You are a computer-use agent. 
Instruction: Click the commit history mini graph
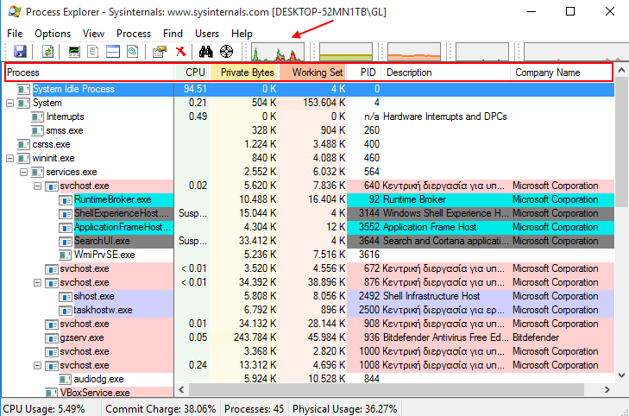pos(346,52)
